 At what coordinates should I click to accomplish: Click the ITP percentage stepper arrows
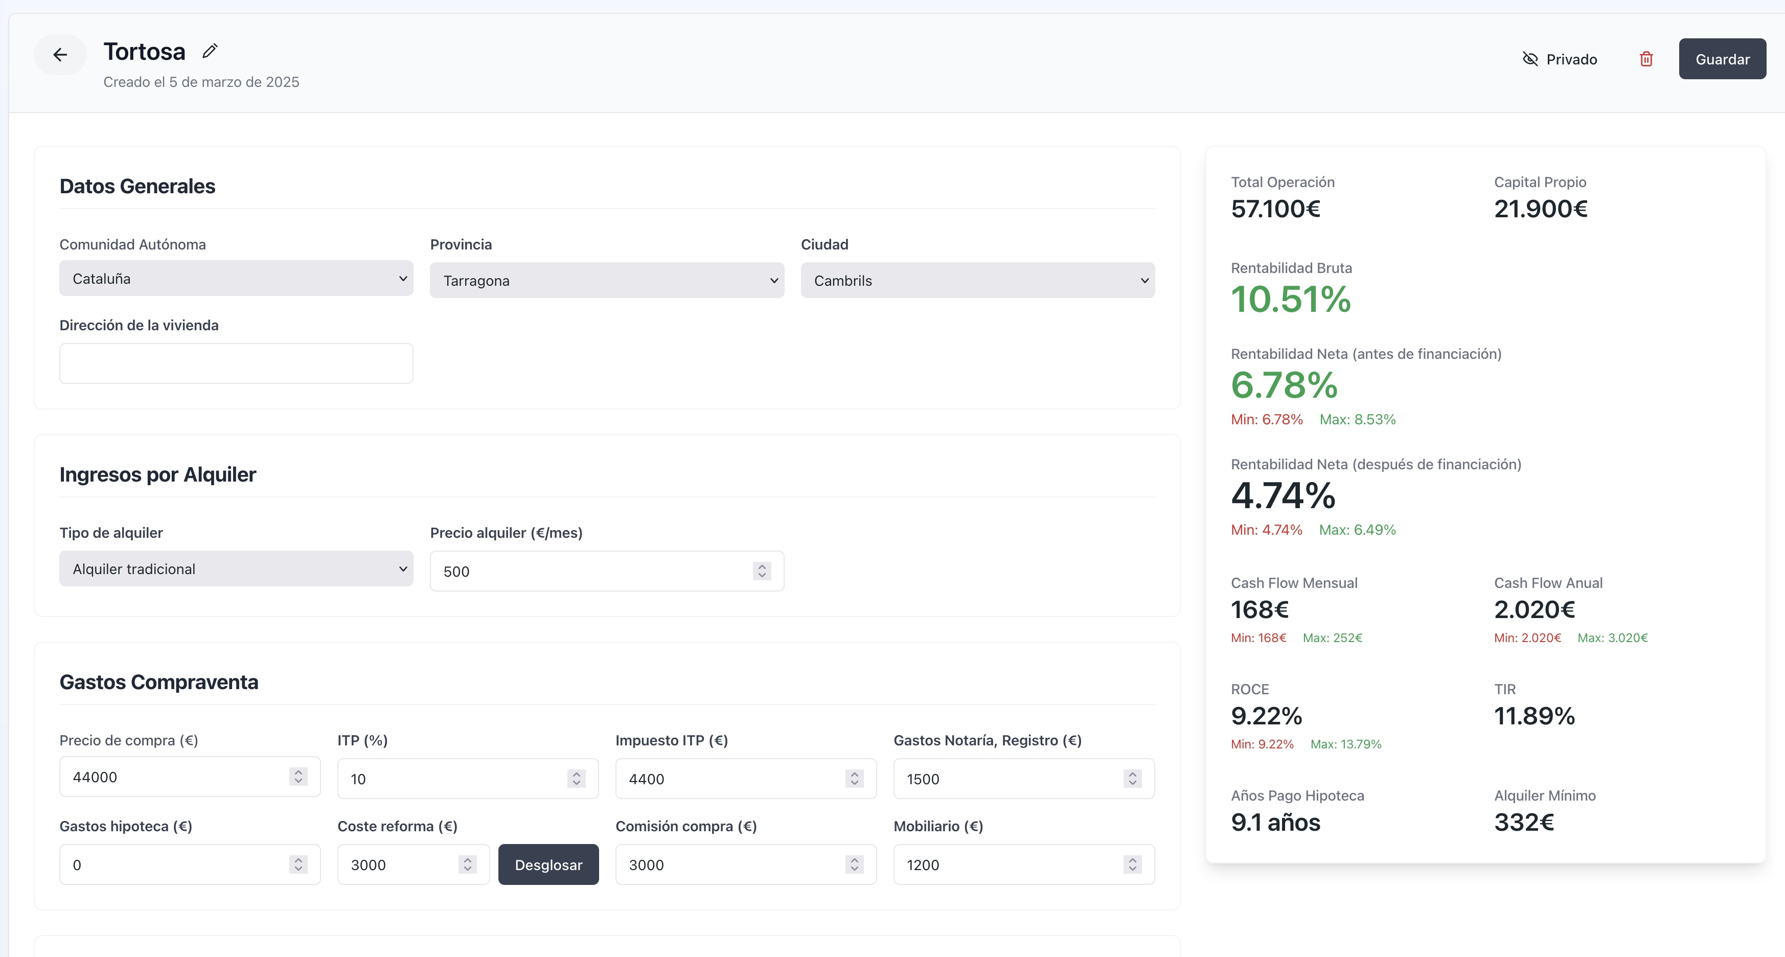[576, 778]
